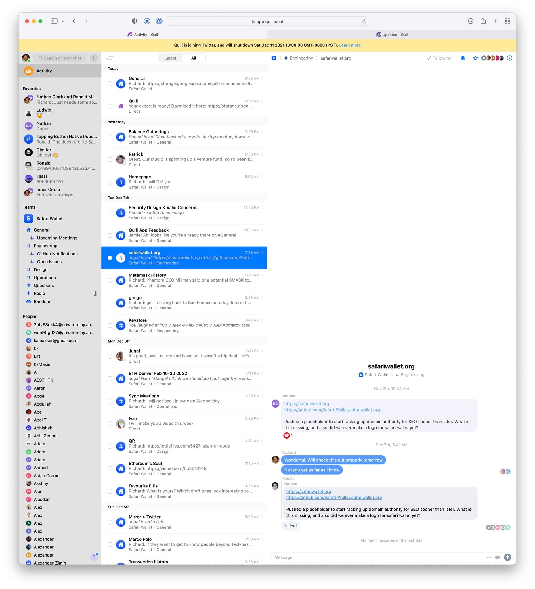Screen dimensions: 535x589
Task: Open a new Safari tab with plus
Action: 495,21
